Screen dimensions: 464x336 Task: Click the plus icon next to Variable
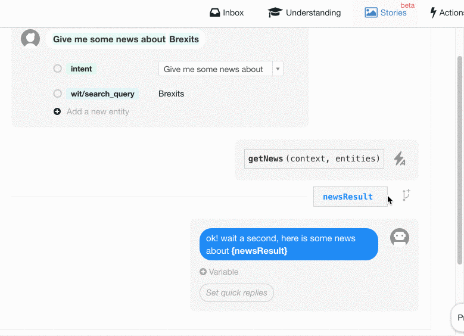203,272
